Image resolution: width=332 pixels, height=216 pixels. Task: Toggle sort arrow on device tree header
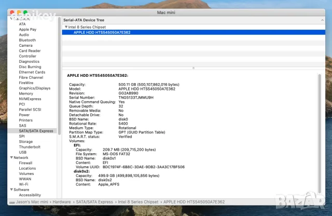click(322, 20)
